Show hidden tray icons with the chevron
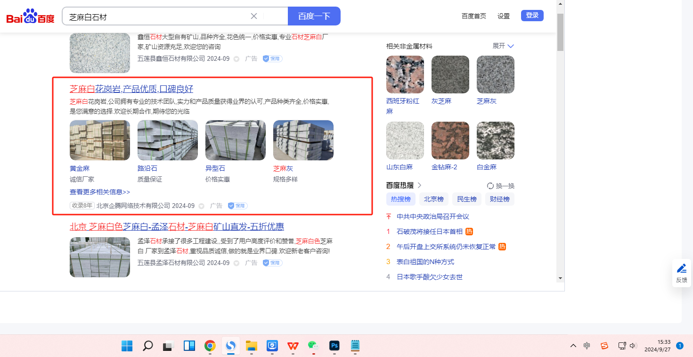The width and height of the screenshot is (693, 357). (573, 346)
